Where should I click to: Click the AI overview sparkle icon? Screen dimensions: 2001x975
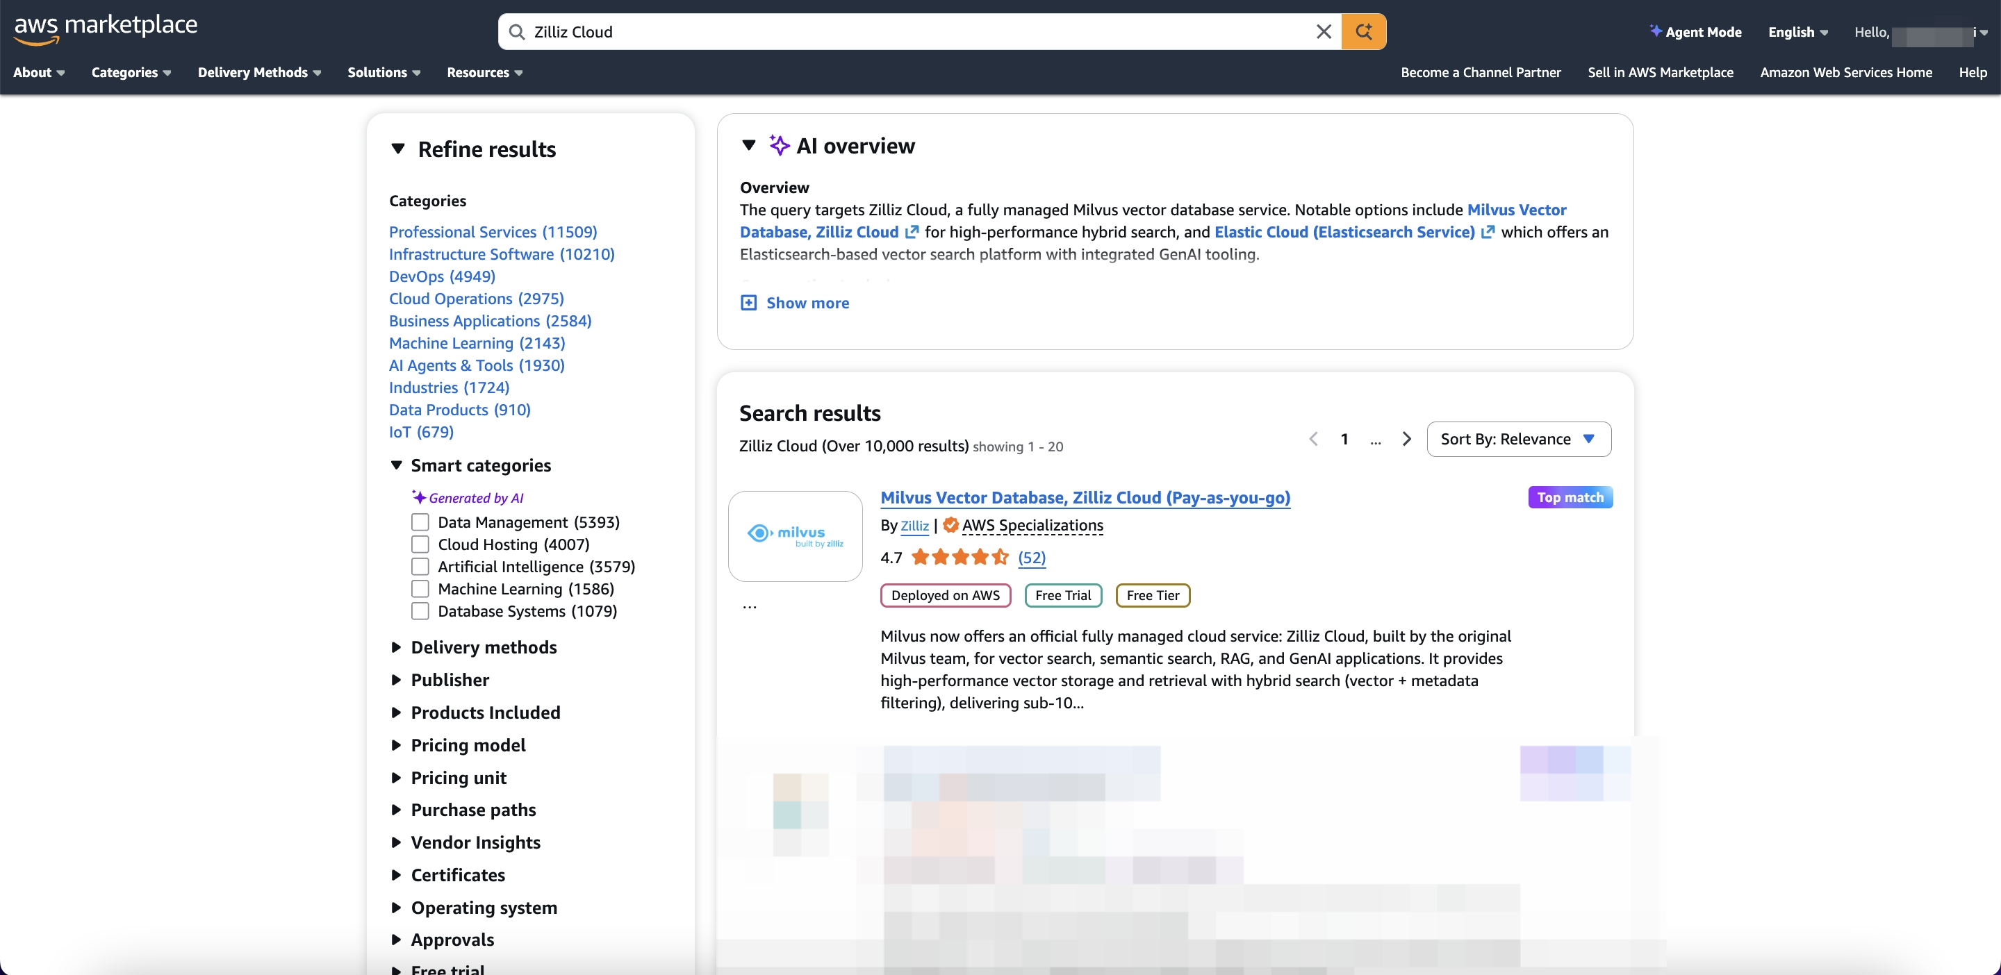(779, 145)
